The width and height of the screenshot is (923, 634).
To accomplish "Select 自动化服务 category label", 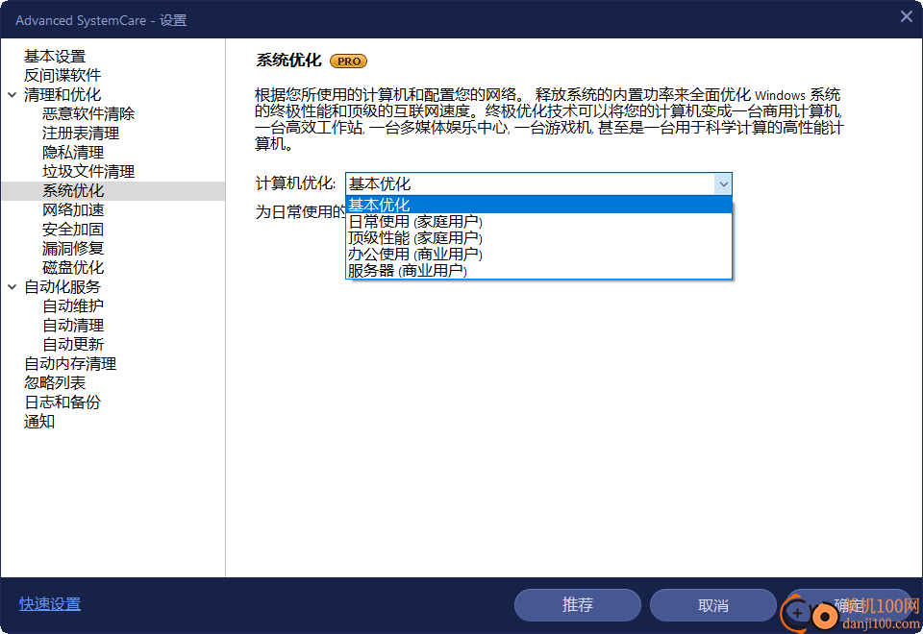I will click(62, 287).
